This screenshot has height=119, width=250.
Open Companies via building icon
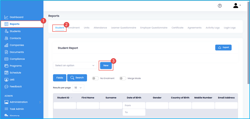pyautogui.click(x=6, y=45)
